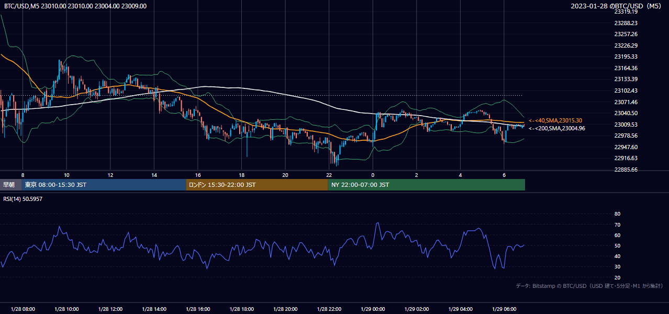
Task: Click price axis value 23102.43
Action: click(626, 91)
